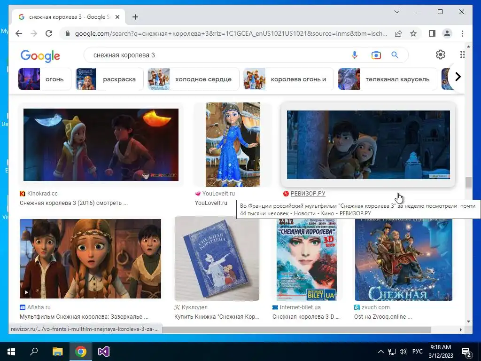Open Google apps grid
The height and width of the screenshot is (361, 481).
[462, 55]
